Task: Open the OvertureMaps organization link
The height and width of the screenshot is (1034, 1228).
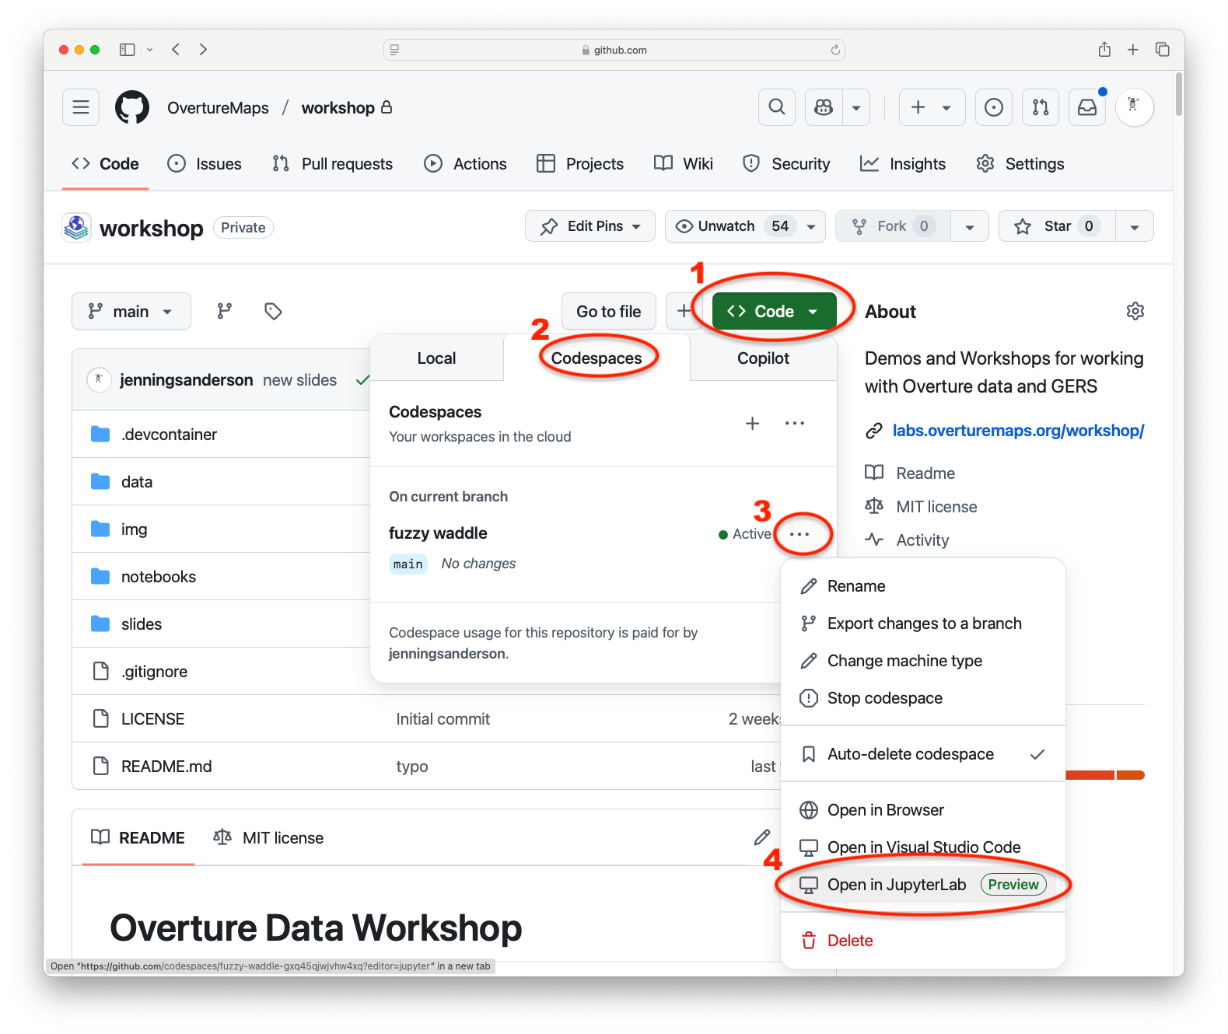Action: coord(218,108)
